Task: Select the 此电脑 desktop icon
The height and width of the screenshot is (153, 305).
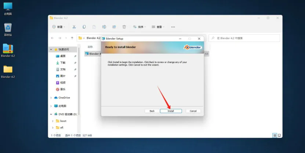Action: (x=8, y=9)
